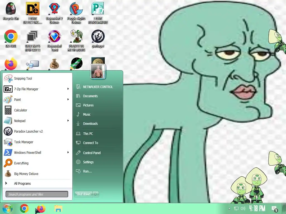Image resolution: width=286 pixels, height=214 pixels.
Task: Open the "DEEZ NUTS HAH GOTTI" desktop icon
Action: pos(33,41)
